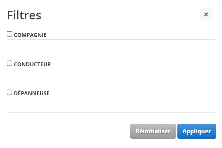Image resolution: width=222 pixels, height=148 pixels.
Task: Check the box beside DÉPANNEUSE
Action: point(10,92)
